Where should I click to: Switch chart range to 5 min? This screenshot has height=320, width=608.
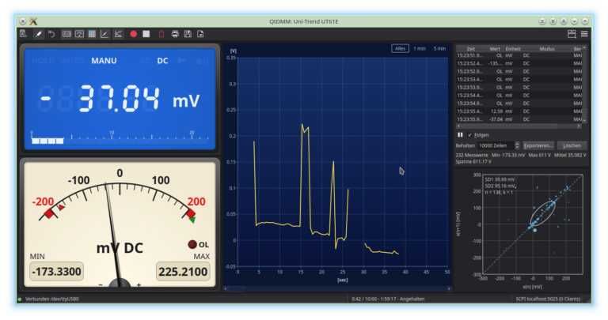pyautogui.click(x=439, y=49)
